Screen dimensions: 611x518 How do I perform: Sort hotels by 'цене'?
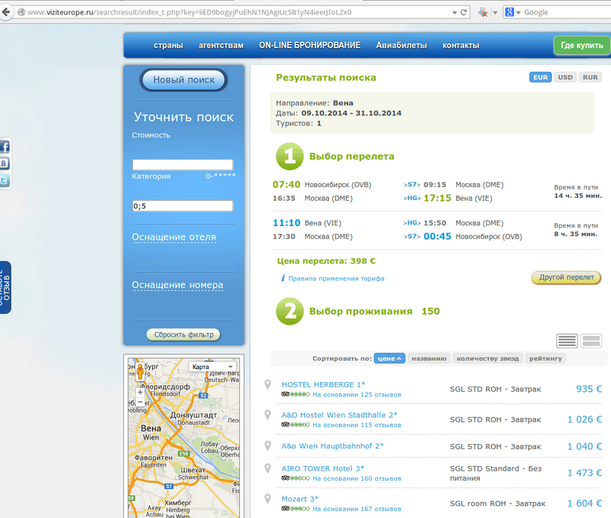(390, 358)
